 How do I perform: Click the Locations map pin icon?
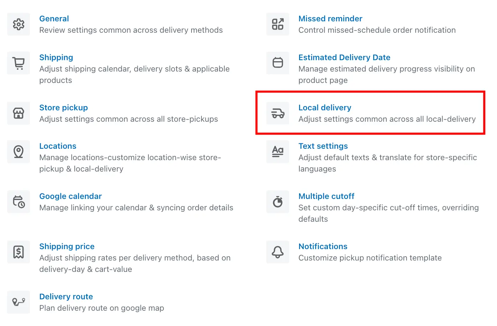point(19,152)
